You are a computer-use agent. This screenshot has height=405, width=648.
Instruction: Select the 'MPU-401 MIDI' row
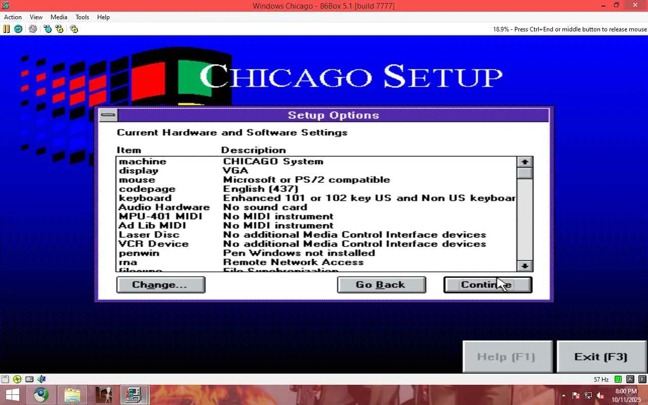pos(316,216)
